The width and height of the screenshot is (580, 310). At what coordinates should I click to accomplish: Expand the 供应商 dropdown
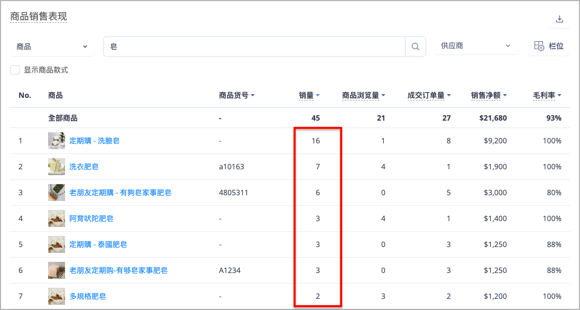tap(476, 46)
